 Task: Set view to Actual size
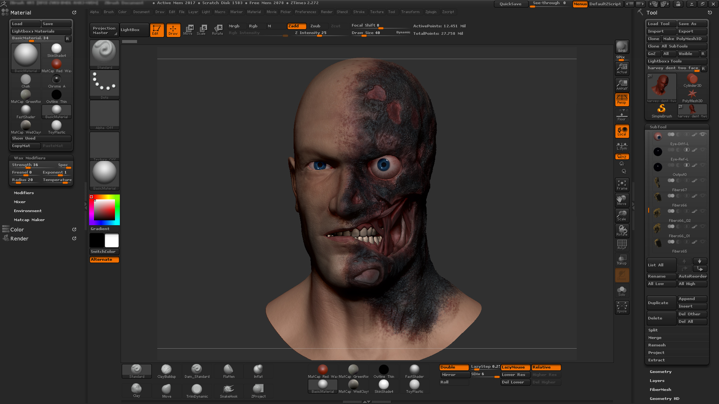(622, 68)
